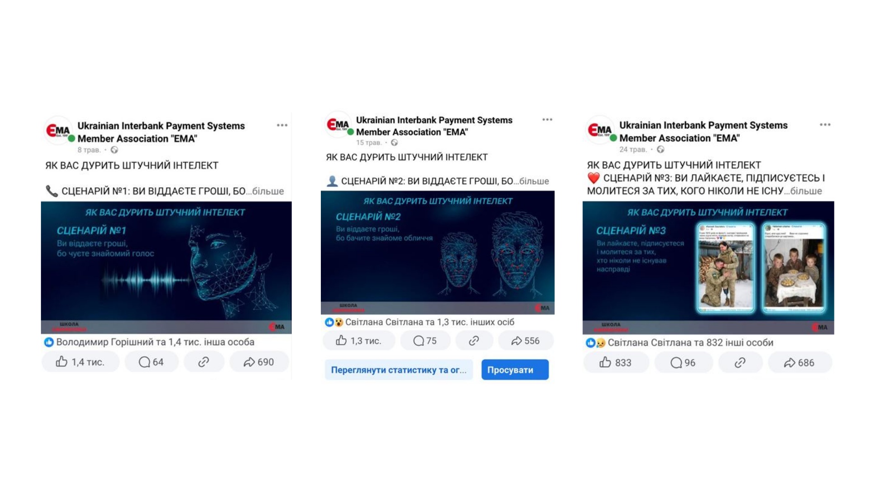
Task: Open three-dot menu of the 8 трав. post
Action: click(x=282, y=125)
